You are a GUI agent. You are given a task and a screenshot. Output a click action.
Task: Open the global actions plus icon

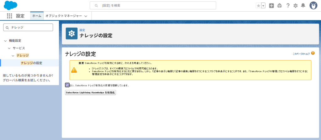(x=271, y=6)
